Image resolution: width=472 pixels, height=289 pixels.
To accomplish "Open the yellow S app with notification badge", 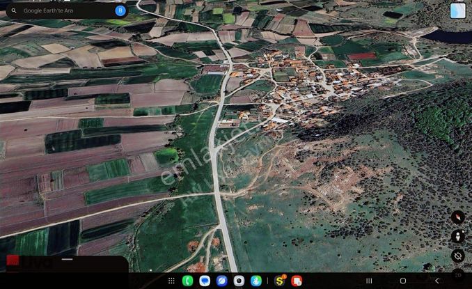I will [280, 281].
